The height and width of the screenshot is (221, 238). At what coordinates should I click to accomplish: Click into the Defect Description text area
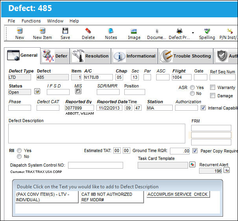97,134
